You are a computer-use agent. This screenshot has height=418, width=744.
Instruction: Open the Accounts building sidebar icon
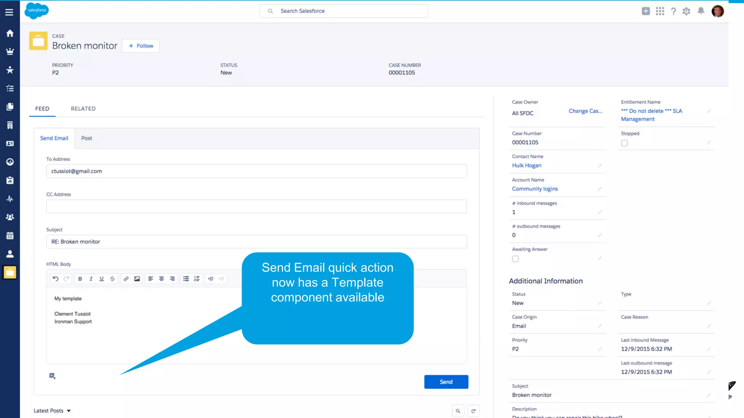pos(10,125)
